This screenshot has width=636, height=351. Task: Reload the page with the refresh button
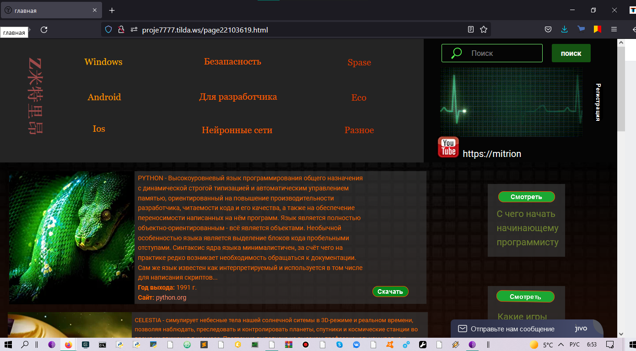click(x=44, y=30)
